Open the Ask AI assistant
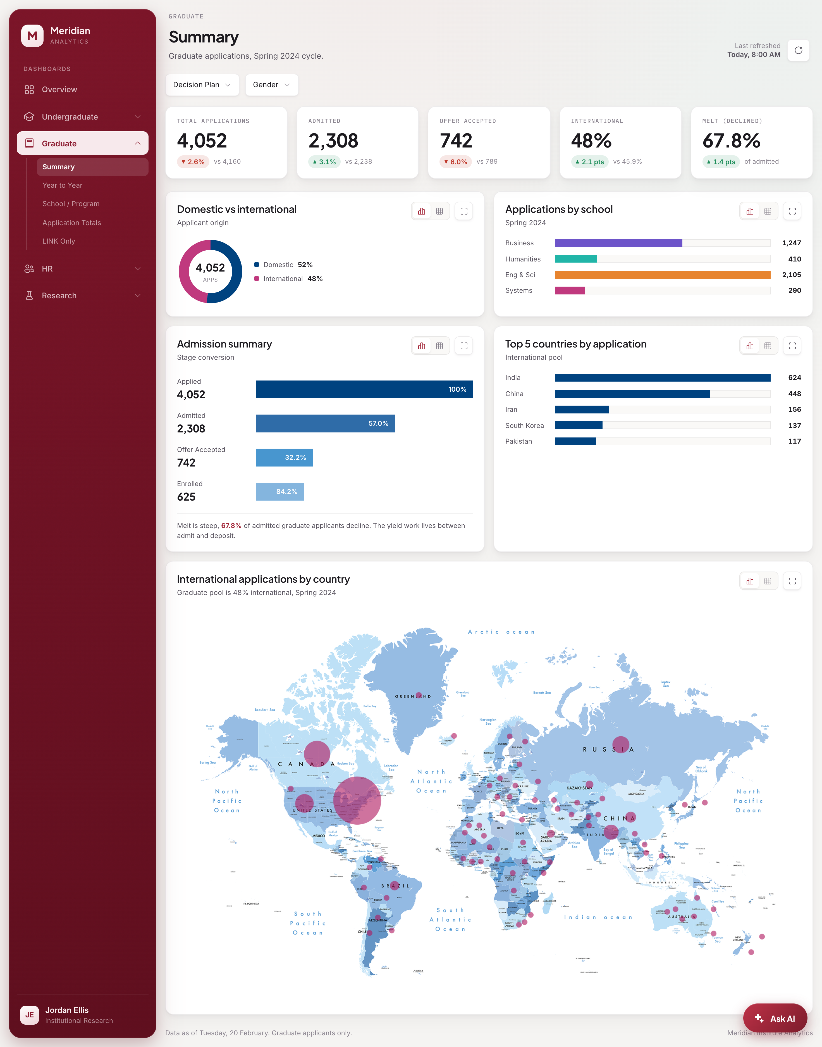Viewport: 822px width, 1047px height. click(x=775, y=1019)
